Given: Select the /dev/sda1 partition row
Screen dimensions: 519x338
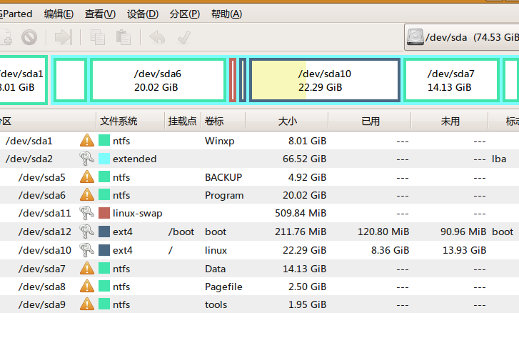Looking at the screenshot, I should click(x=260, y=141).
